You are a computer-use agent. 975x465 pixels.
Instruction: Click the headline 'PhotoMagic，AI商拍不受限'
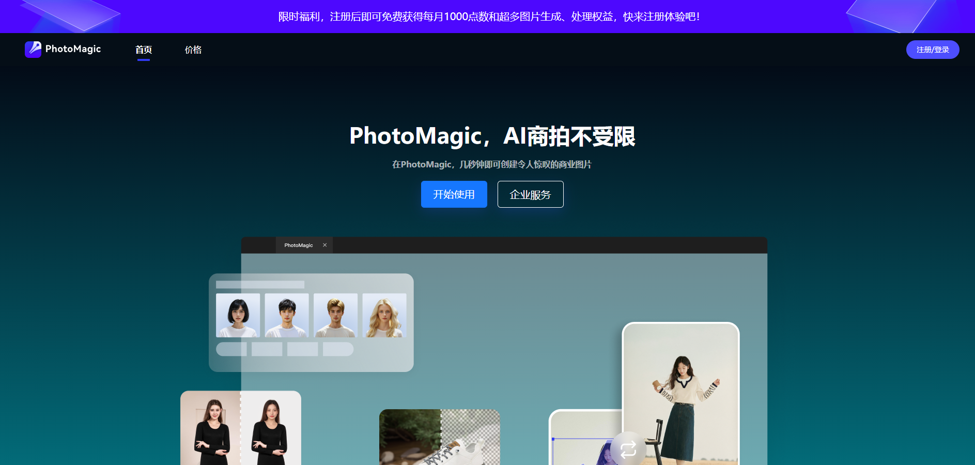pos(492,136)
